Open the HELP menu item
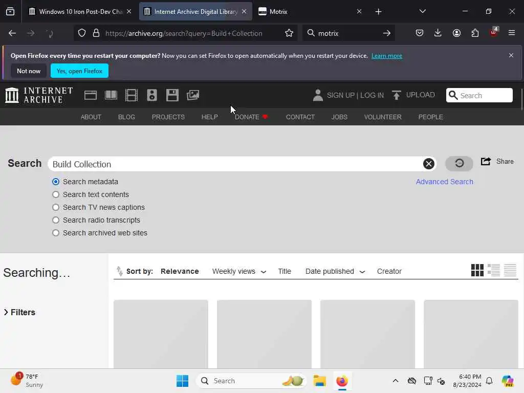The image size is (524, 393). [209, 117]
